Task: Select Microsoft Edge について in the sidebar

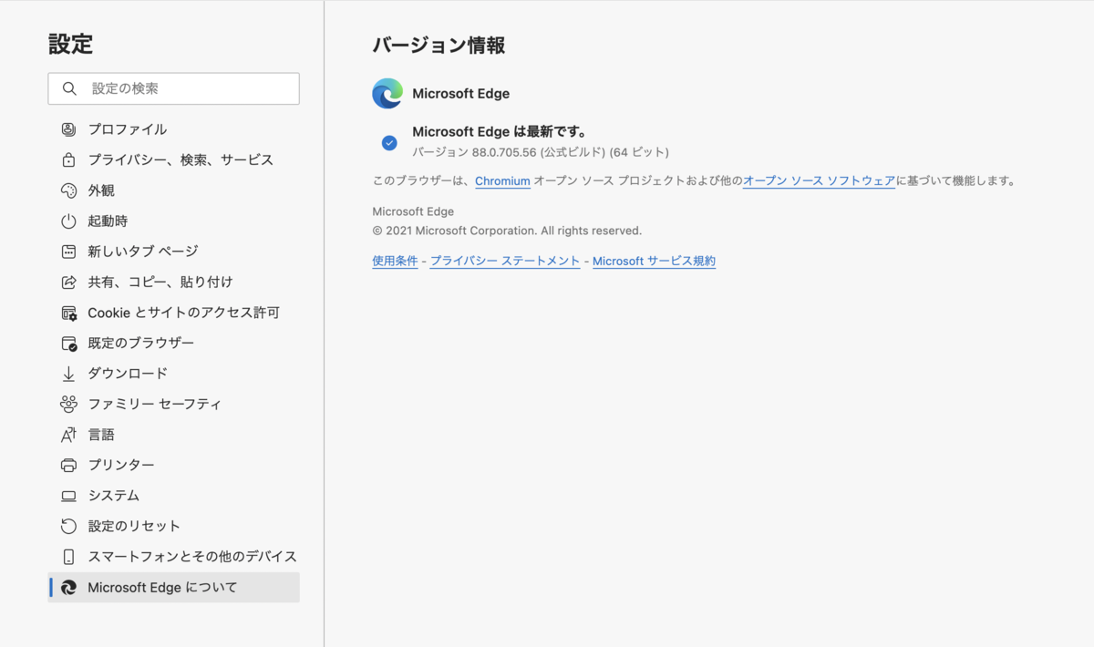Action: coord(173,588)
